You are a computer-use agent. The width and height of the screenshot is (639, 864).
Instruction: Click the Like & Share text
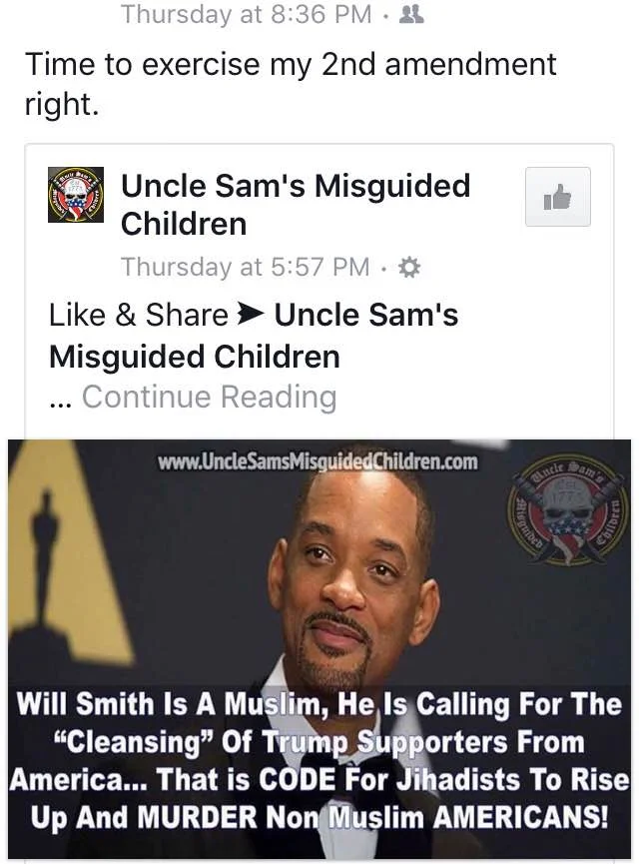click(x=139, y=316)
